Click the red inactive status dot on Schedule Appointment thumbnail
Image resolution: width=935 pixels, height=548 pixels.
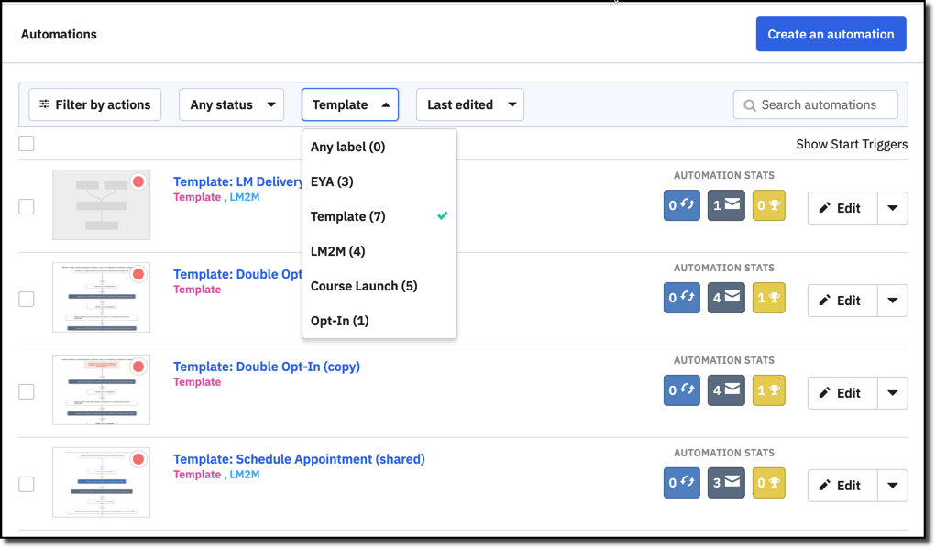coord(138,459)
